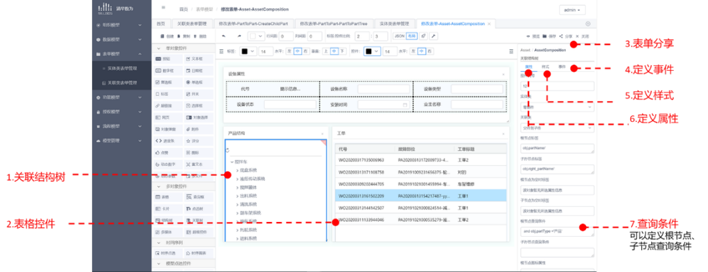Viewport: 708px width, 272px height.
Task: Set control (控件) horizontal alignment to 左
Action: [413, 51]
